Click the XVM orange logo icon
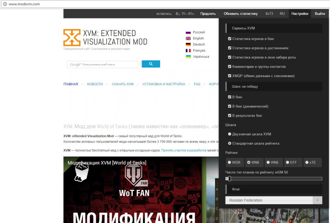Image resolution: width=330 pixels, height=223 pixels. [72, 38]
